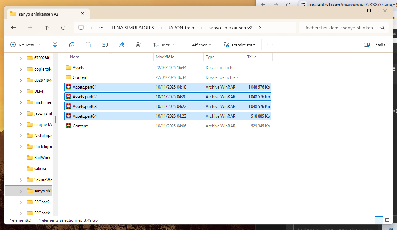
Task: Click the Copy icon in toolbar
Action: click(x=72, y=45)
